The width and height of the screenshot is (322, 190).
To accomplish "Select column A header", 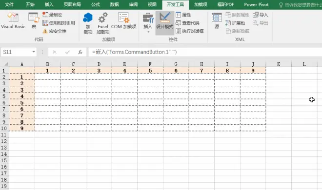I will click(x=22, y=64).
